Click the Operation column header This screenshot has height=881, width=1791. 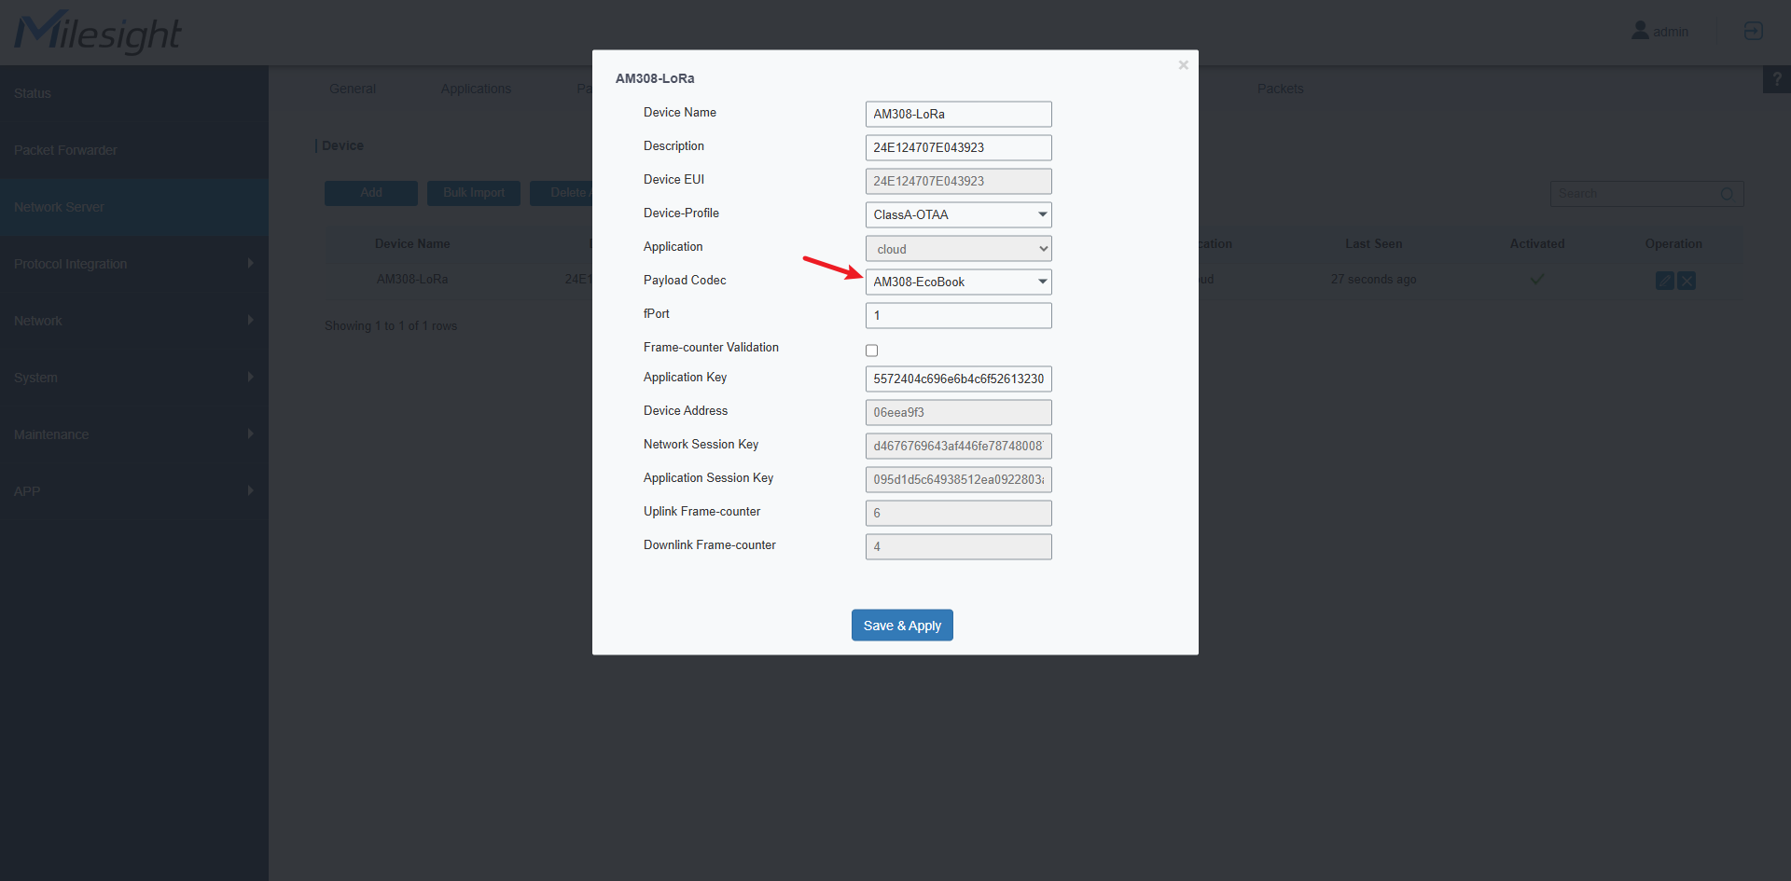(x=1673, y=243)
